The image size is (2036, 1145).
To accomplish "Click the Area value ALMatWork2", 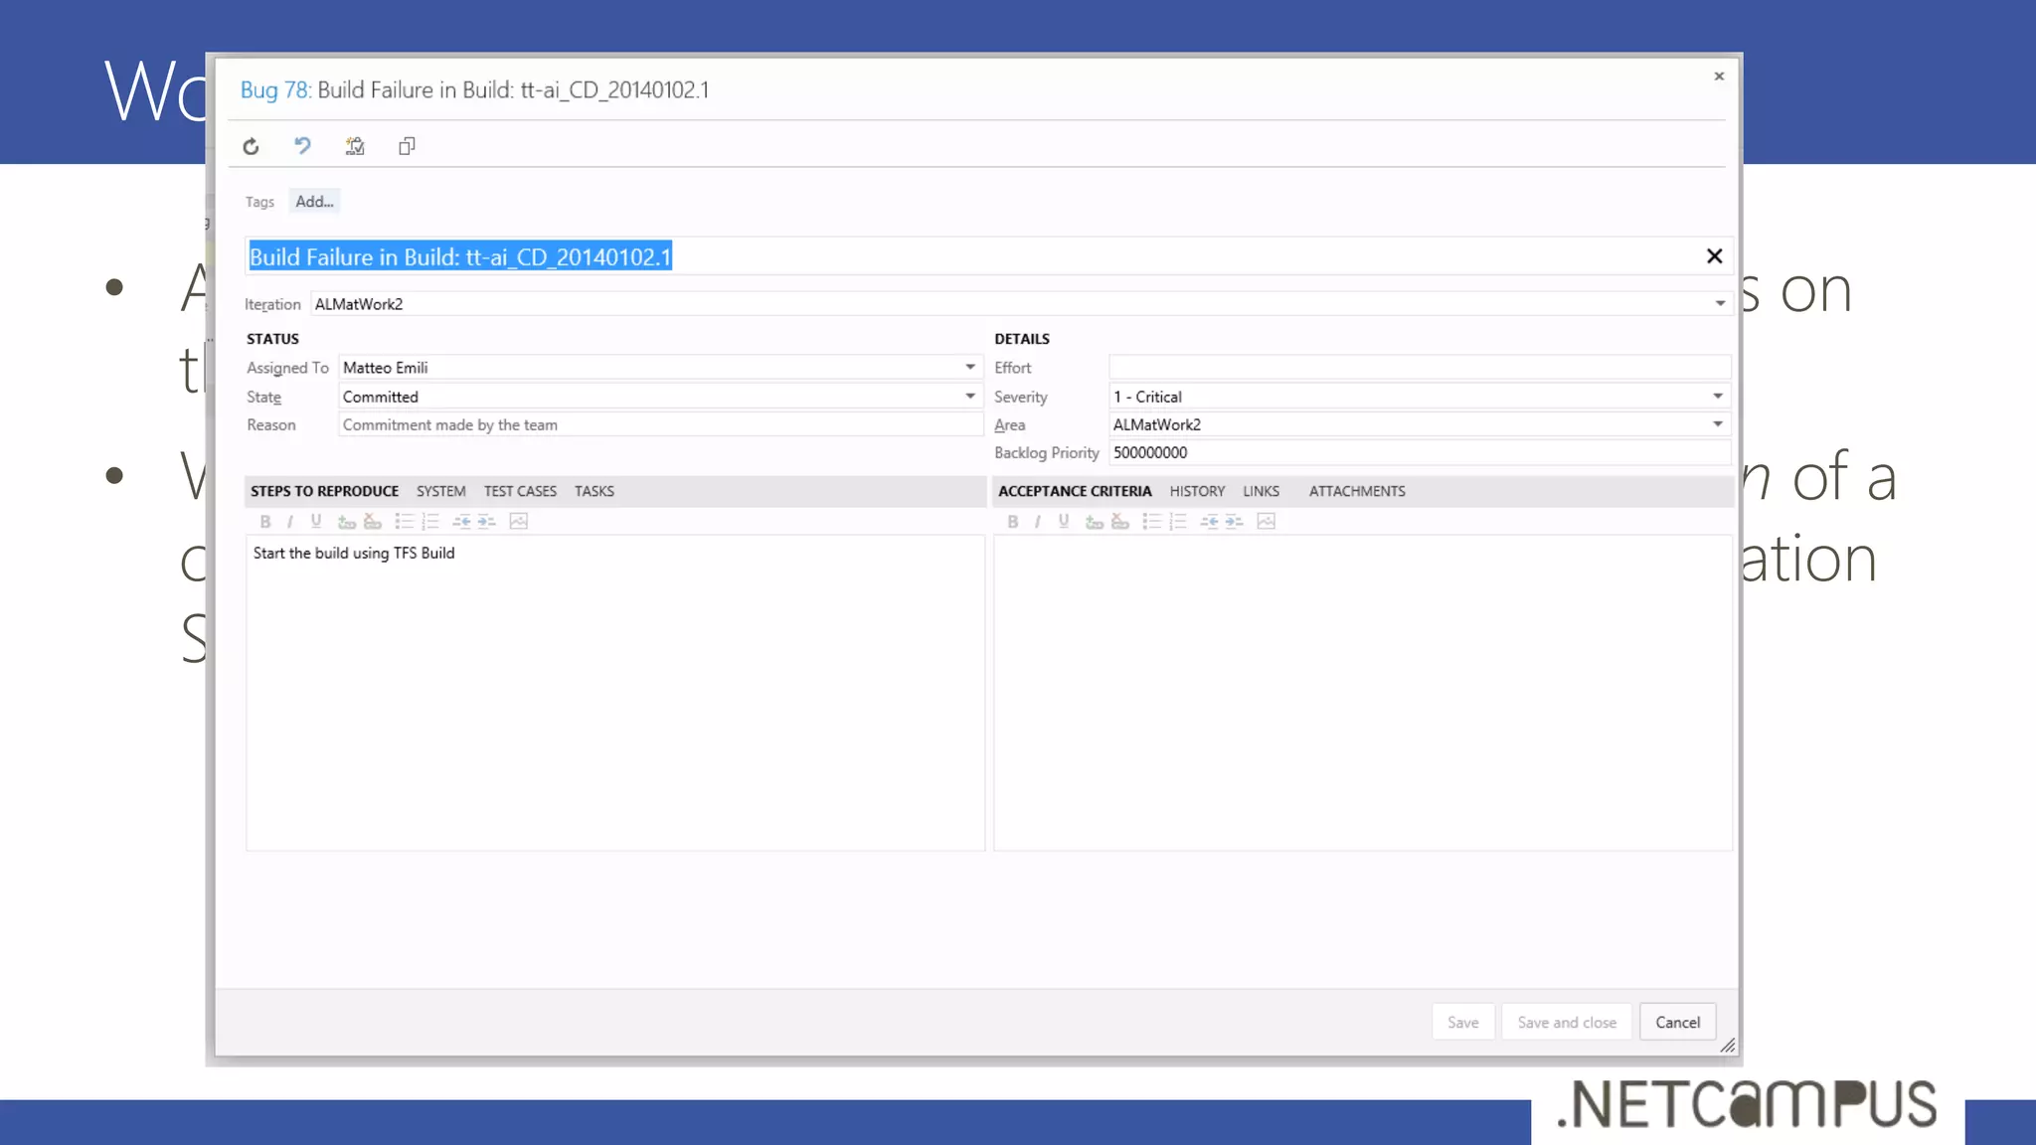I will pos(1157,424).
